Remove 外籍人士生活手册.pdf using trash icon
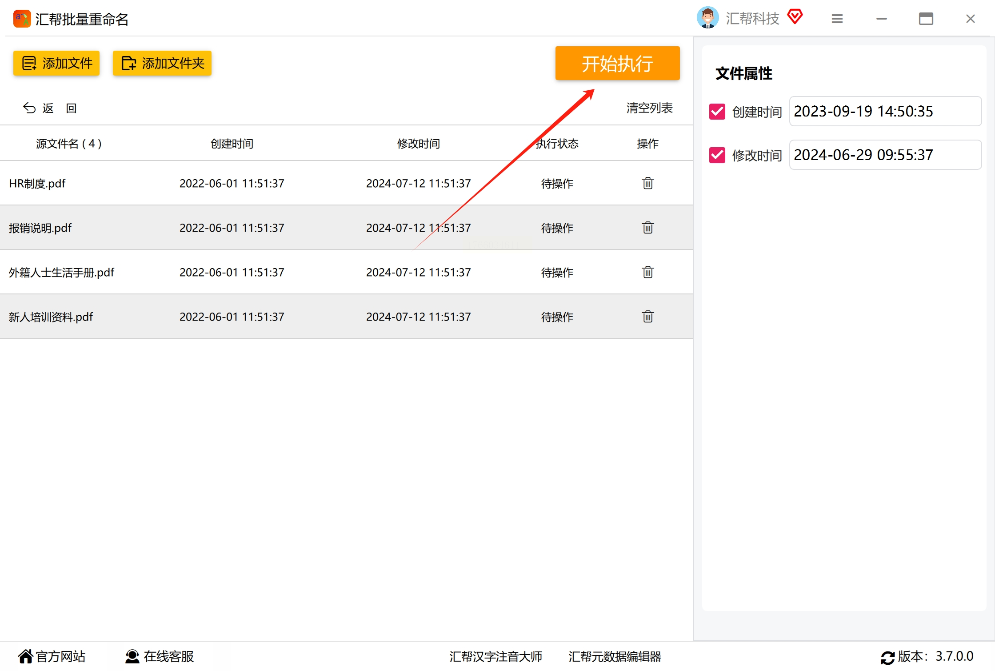 click(647, 272)
